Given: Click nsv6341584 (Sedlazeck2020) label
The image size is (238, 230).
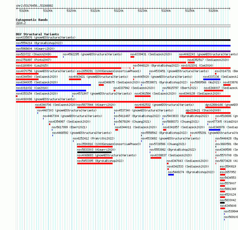Looking at the screenshot, I should [x=155, y=93].
